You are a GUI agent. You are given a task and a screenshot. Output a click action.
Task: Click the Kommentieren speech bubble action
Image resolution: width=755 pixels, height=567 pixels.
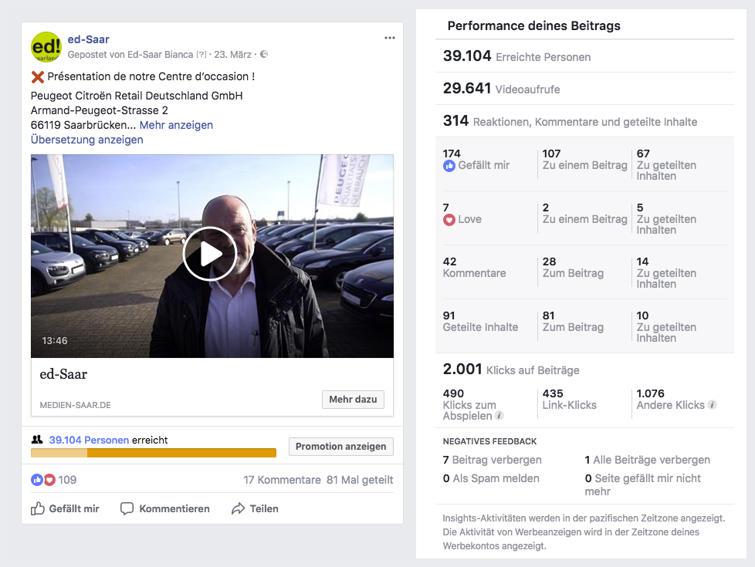[165, 509]
